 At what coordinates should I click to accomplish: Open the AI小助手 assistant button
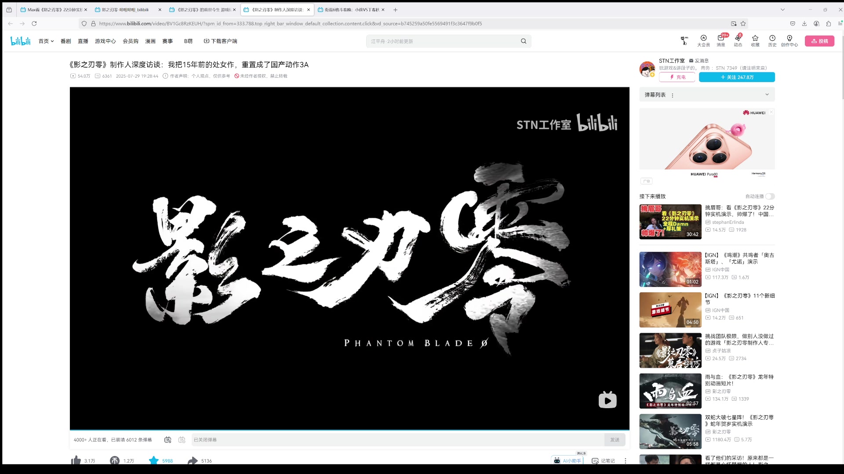pyautogui.click(x=568, y=460)
